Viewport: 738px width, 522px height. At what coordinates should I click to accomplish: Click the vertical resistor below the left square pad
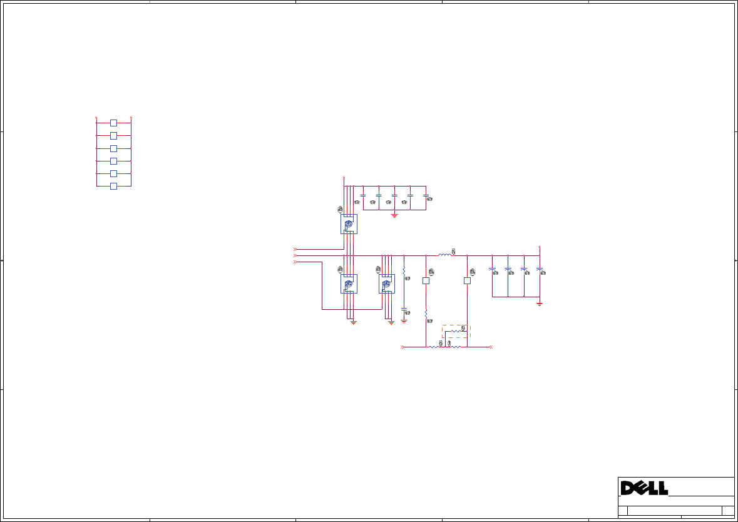[x=426, y=314]
